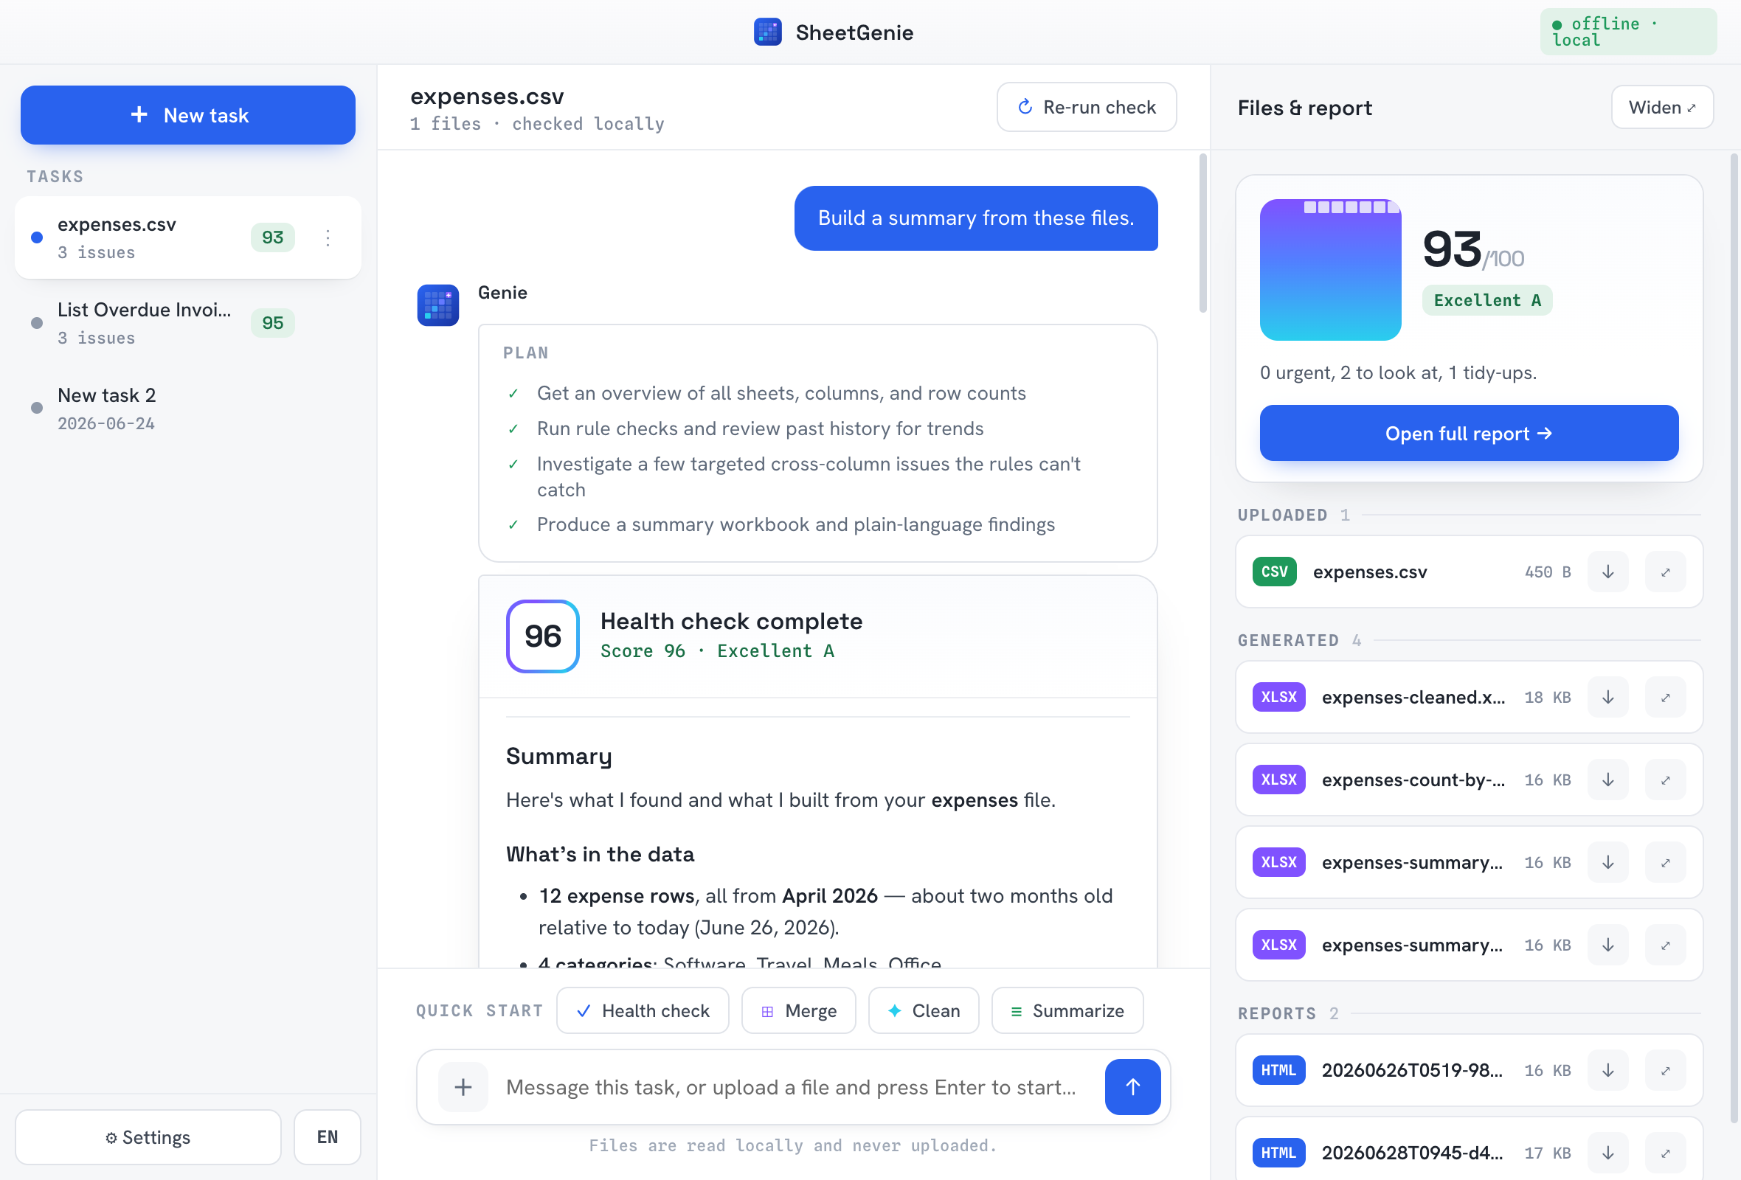Expand the second expenses-summary xlsx file

point(1665,945)
